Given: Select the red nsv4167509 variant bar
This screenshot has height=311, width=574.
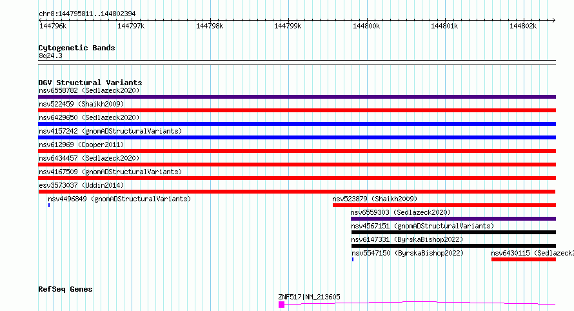Looking at the screenshot, I should pyautogui.click(x=297, y=178).
